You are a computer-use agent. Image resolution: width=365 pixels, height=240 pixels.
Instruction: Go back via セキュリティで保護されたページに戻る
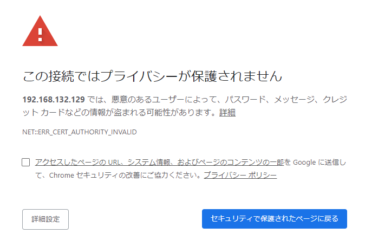(x=275, y=219)
